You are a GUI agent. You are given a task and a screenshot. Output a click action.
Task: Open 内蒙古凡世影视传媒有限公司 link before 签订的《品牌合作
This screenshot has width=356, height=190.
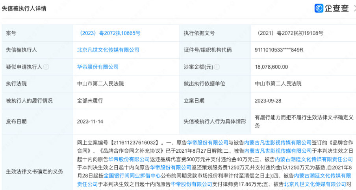(x=278, y=143)
